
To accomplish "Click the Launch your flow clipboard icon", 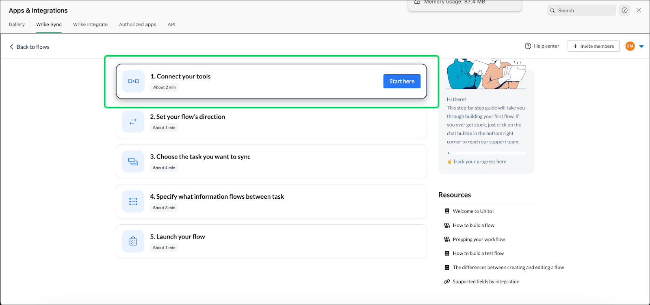I will pyautogui.click(x=133, y=241).
